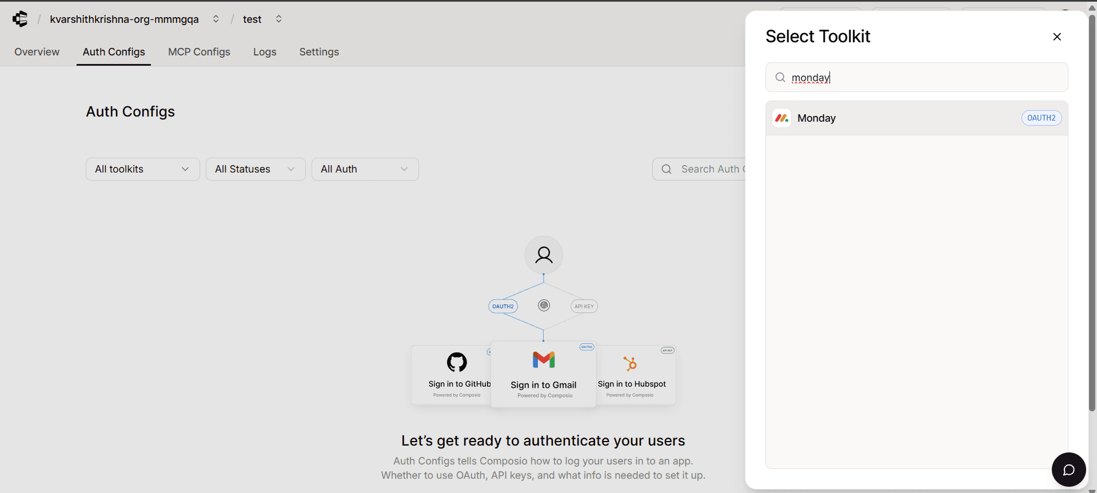Click the Hubspot logo icon
This screenshot has width=1097, height=493.
[x=630, y=363]
